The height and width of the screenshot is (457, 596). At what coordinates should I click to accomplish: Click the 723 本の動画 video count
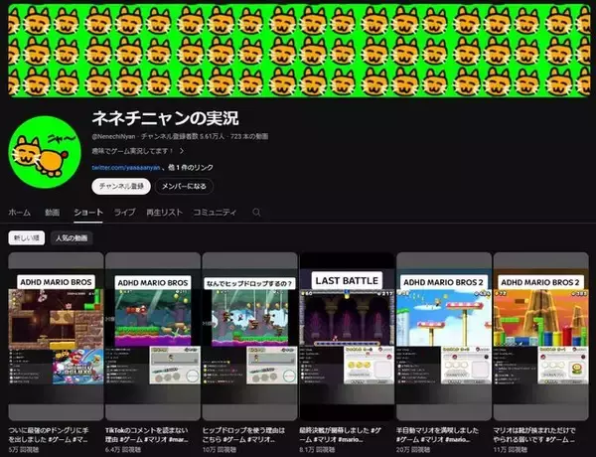(249, 136)
